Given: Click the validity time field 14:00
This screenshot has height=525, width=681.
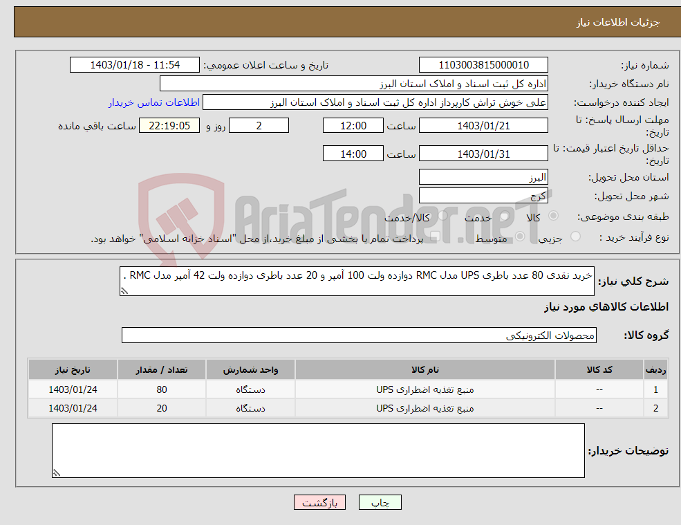Looking at the screenshot, I should (x=353, y=154).
